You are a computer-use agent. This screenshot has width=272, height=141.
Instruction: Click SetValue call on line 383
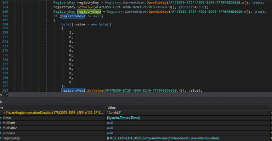coord(95,90)
